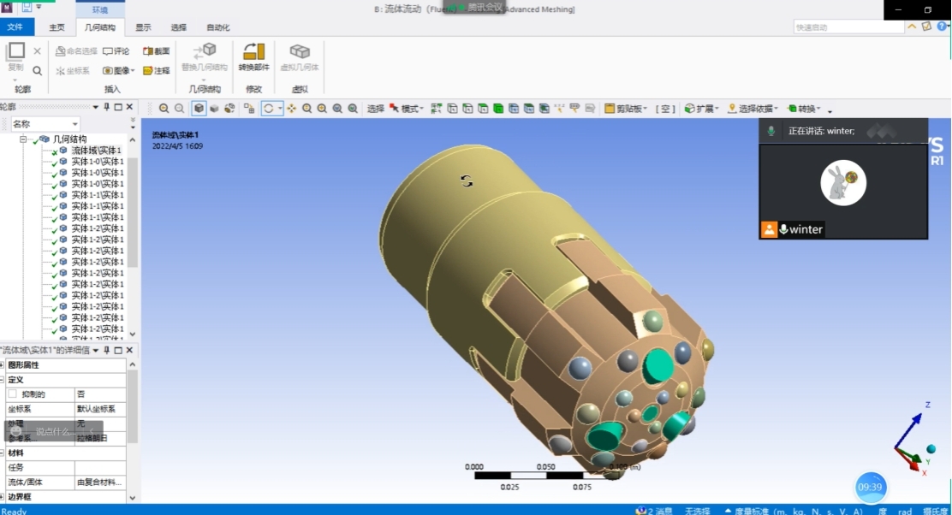Open the 剪贴板 clipboard dropdown
The width and height of the screenshot is (952, 515).
[626, 109]
